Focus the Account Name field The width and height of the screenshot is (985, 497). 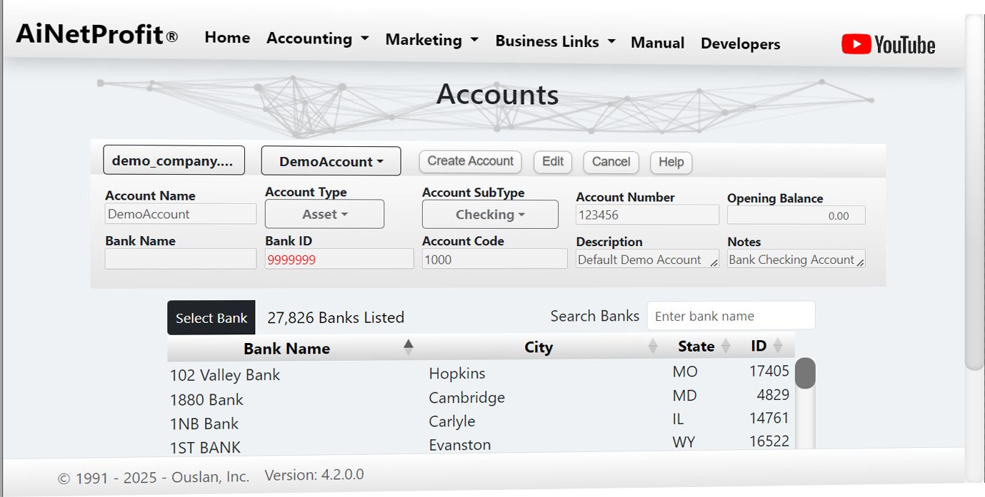point(181,214)
